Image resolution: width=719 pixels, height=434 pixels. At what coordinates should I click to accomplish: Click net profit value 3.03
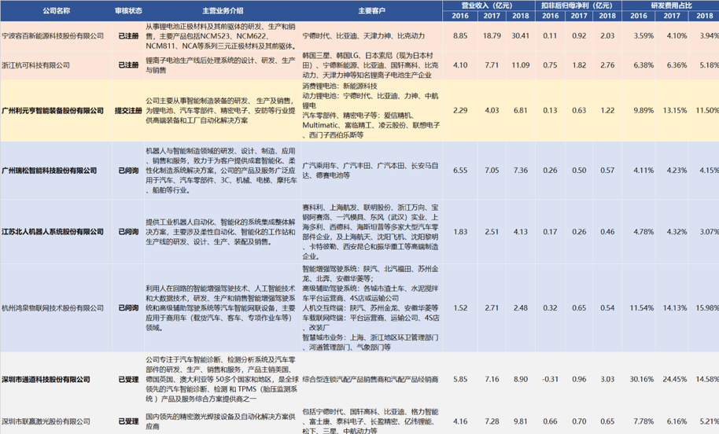tap(607, 380)
